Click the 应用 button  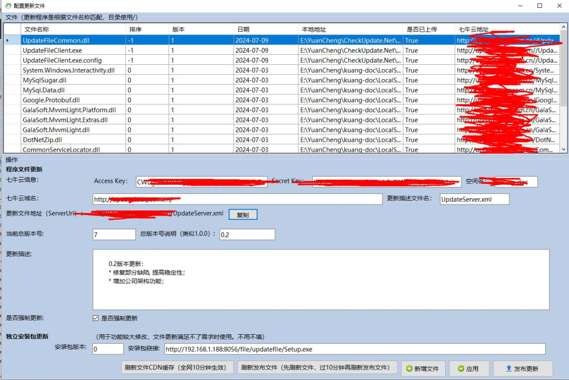(x=469, y=368)
